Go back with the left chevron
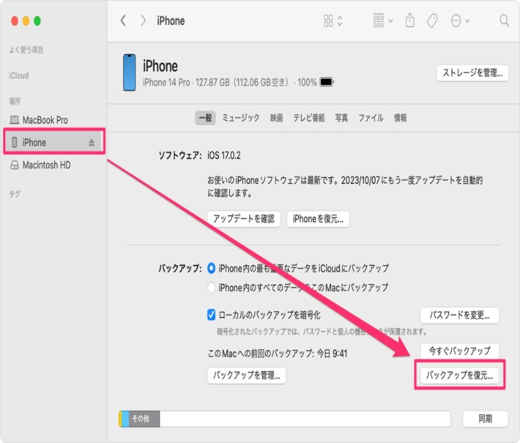 pos(123,21)
